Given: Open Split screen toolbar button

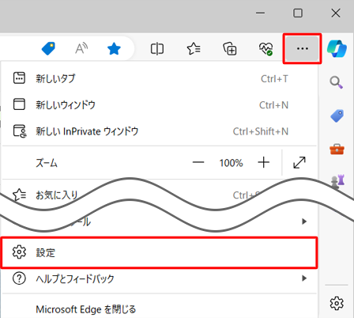Looking at the screenshot, I should (x=157, y=49).
